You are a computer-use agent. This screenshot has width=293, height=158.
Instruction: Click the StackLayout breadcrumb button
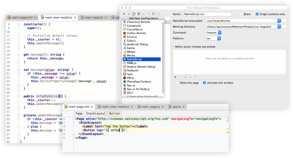[x=96, y=114]
